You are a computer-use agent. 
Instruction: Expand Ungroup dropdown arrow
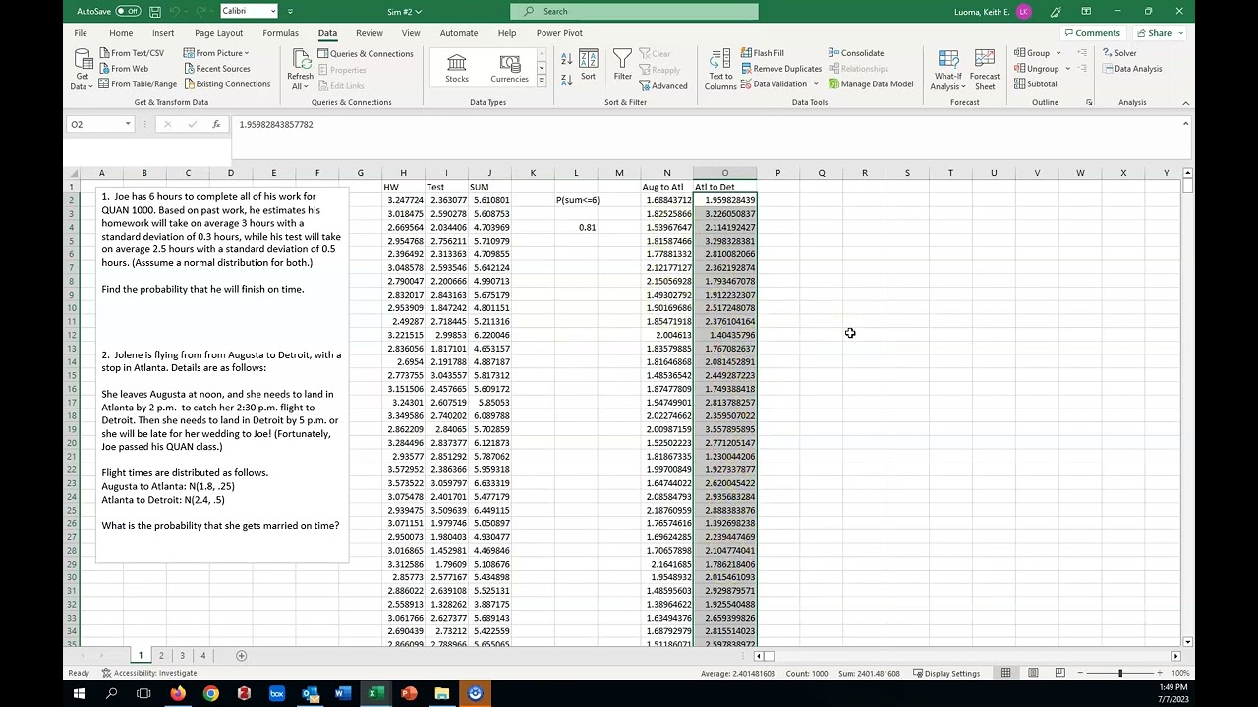tap(1066, 69)
